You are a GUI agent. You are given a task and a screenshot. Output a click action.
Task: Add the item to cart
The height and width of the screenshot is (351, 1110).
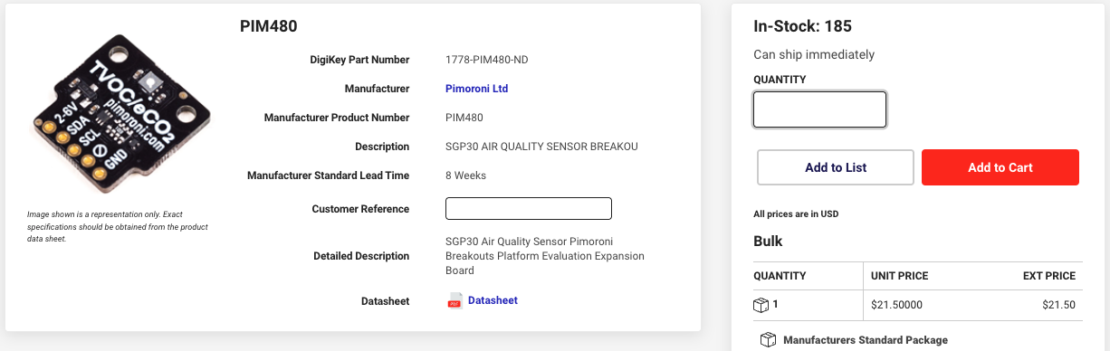click(x=1000, y=167)
